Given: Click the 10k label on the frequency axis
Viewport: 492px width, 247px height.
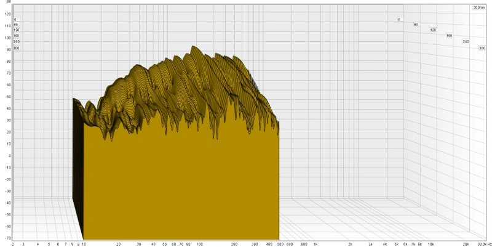Looking at the screenshot, I should pos(430,244).
